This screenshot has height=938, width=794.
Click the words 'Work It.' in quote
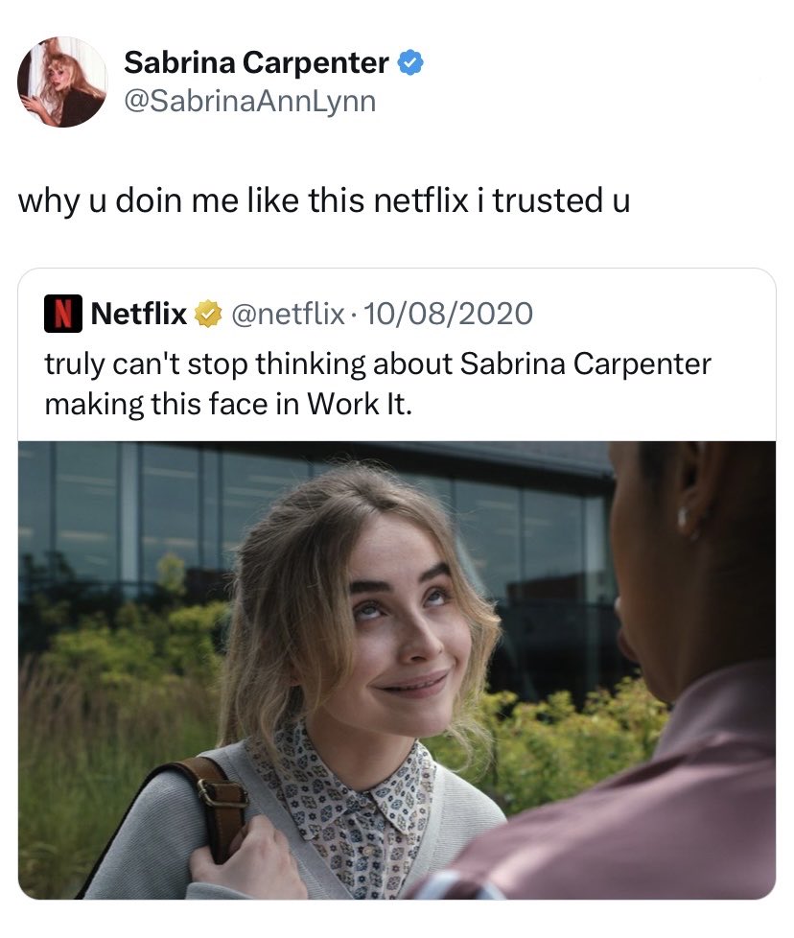pos(360,404)
